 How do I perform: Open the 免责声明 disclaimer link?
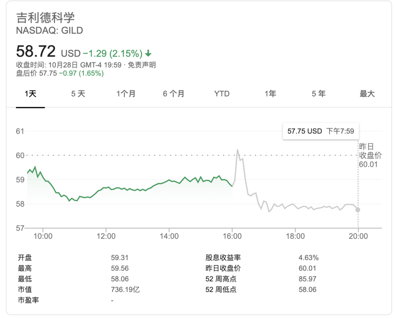[142, 65]
